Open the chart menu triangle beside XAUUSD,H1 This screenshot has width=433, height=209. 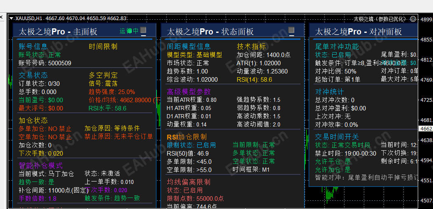click(12, 18)
